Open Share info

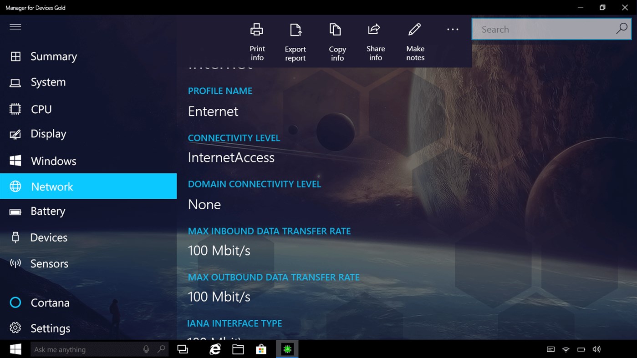pos(375,29)
